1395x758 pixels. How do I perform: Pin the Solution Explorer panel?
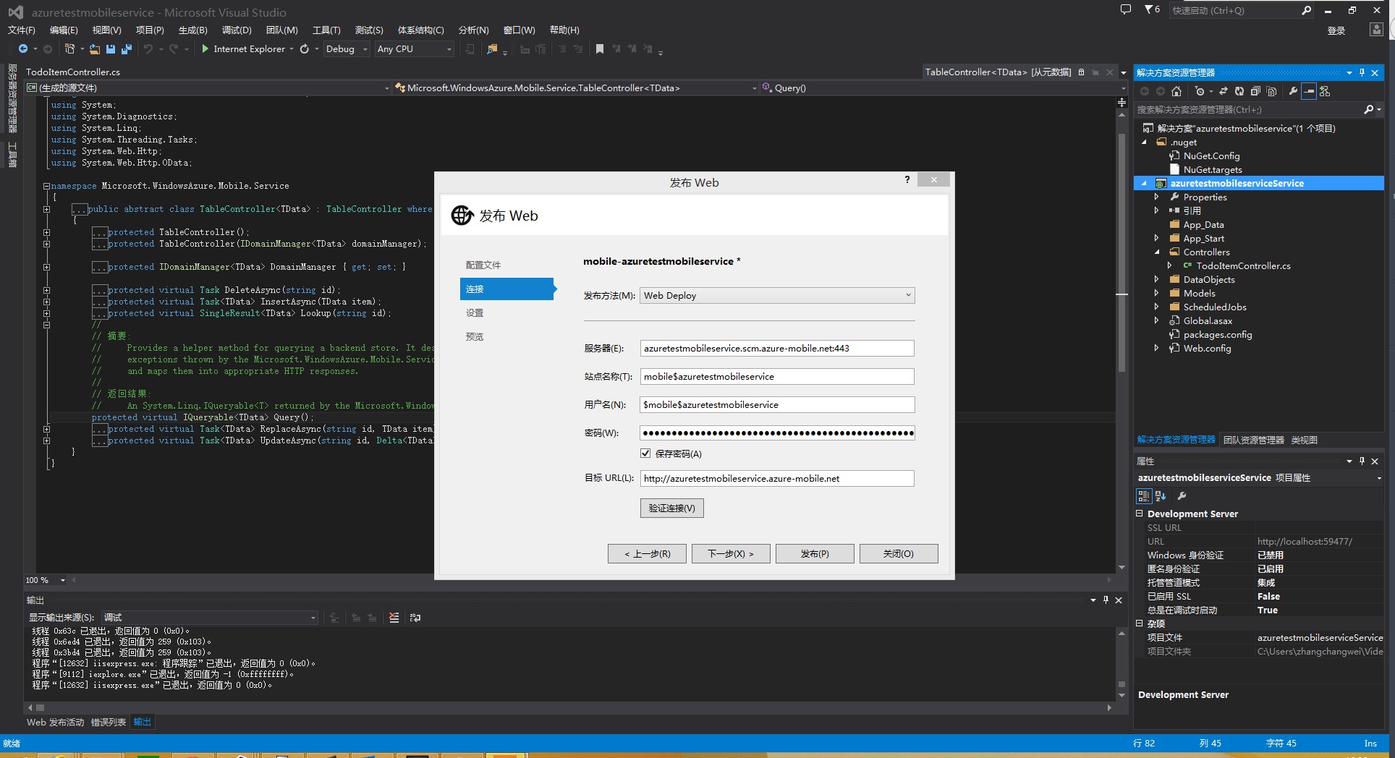pyautogui.click(x=1362, y=72)
